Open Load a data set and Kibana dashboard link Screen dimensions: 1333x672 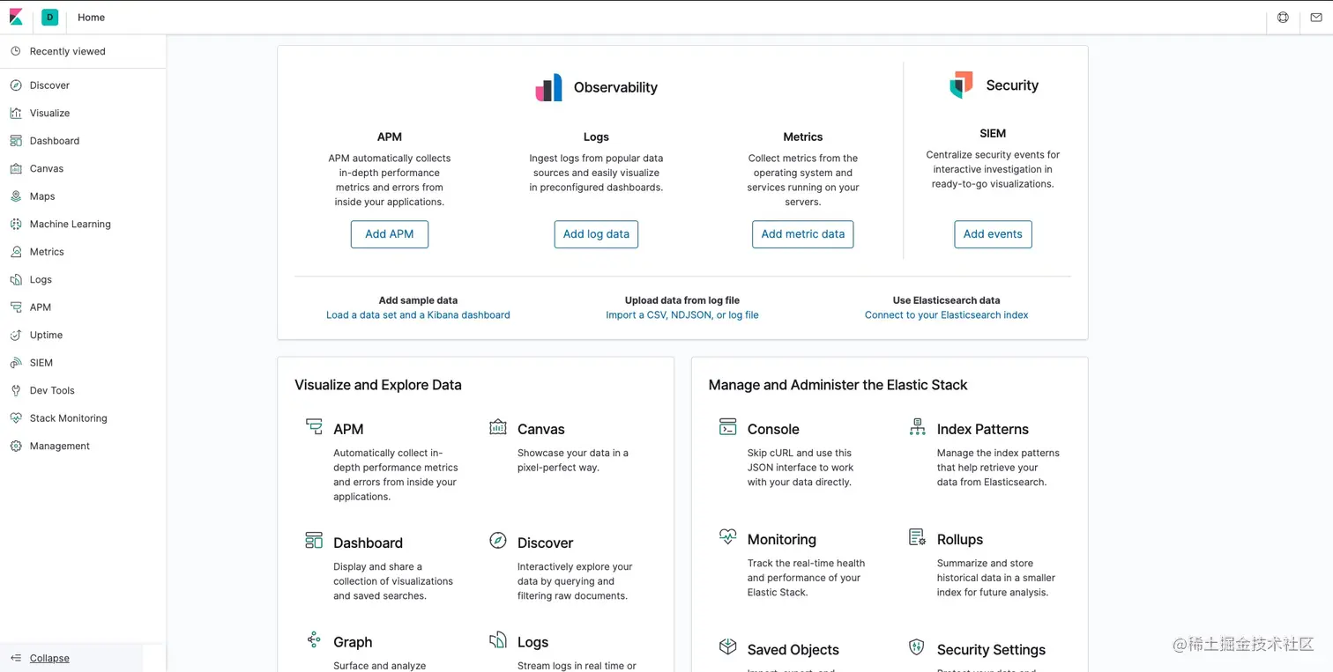[418, 314]
